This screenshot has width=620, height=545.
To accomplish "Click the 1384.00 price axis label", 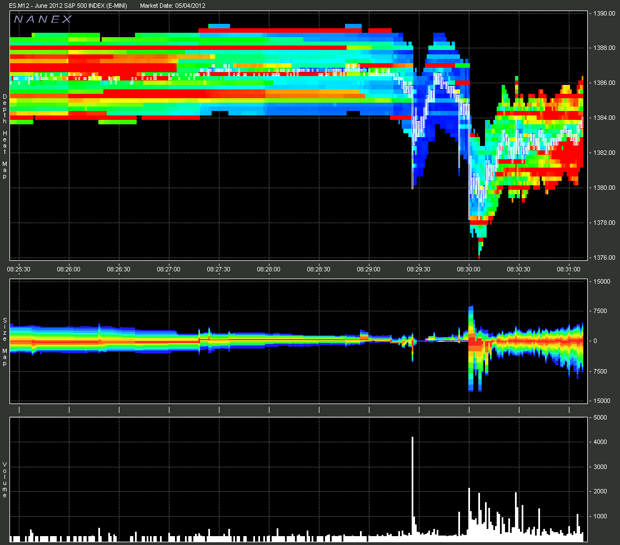I will tap(604, 118).
